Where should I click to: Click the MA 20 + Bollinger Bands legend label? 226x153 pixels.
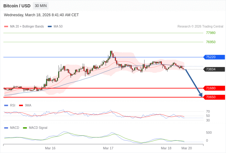[27, 27]
